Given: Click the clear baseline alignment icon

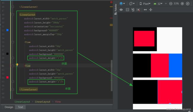Looking at the screenshot, I should [x=138, y=10].
